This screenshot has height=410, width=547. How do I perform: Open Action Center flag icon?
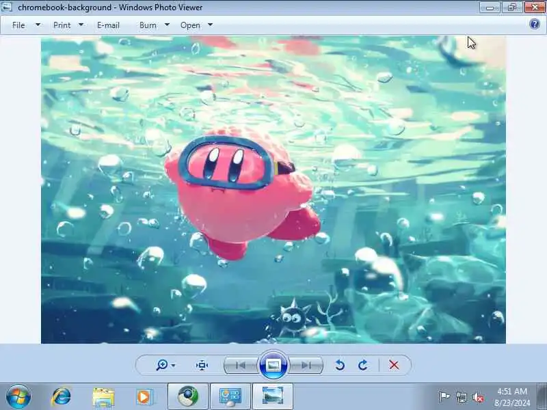[444, 397]
